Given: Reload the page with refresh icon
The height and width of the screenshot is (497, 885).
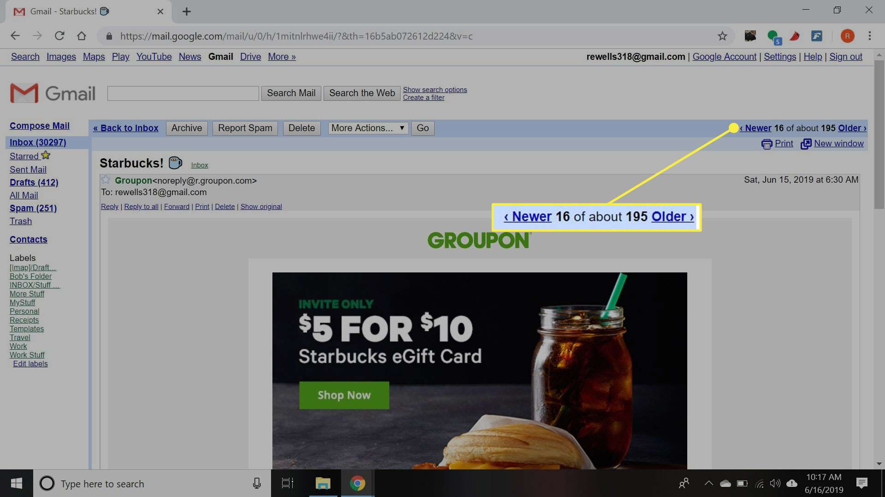Looking at the screenshot, I should 59,36.
